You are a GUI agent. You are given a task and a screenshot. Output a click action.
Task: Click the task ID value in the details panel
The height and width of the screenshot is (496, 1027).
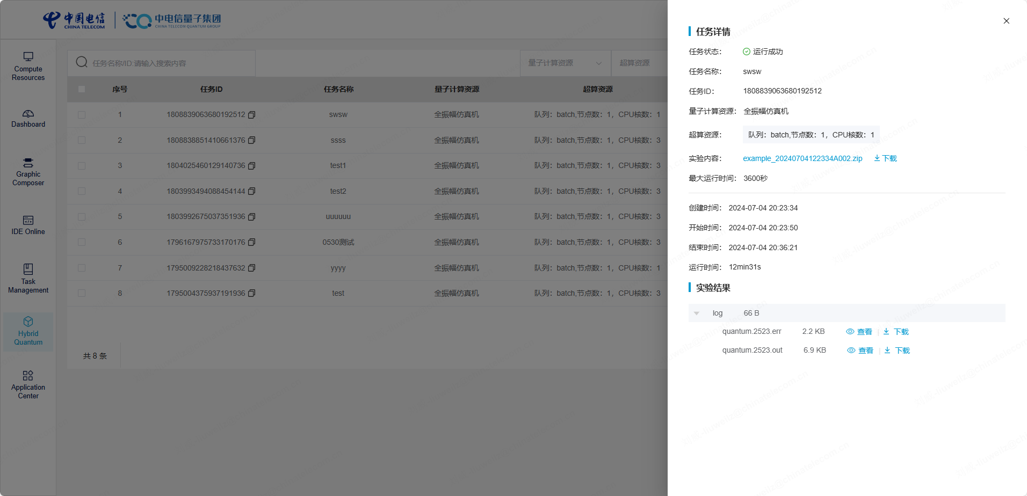(783, 91)
